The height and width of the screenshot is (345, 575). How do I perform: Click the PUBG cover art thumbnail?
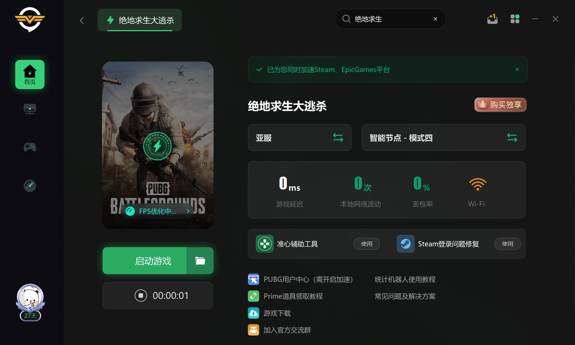tap(158, 145)
